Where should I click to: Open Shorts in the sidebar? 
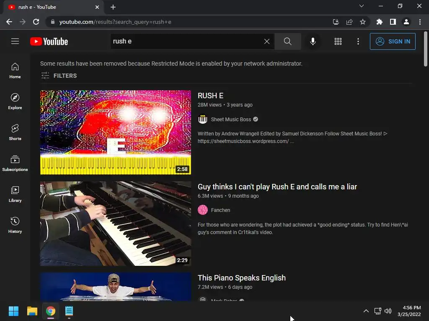[15, 132]
